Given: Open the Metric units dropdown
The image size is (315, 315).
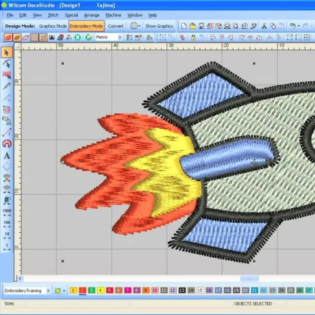Looking at the screenshot, I should [120, 37].
